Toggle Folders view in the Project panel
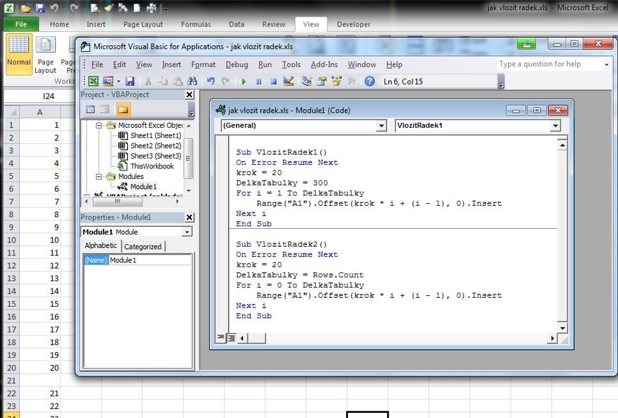Viewport: 618px width, 418px height. pyautogui.click(x=122, y=109)
